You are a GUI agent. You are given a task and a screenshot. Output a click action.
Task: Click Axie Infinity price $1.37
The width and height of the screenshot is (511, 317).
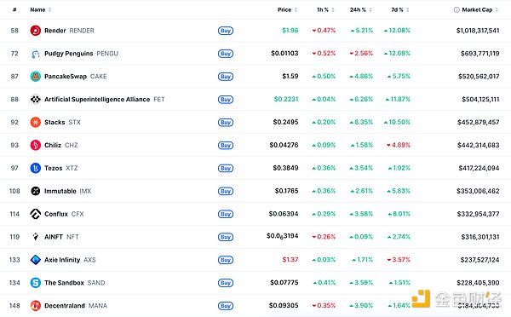point(290,260)
